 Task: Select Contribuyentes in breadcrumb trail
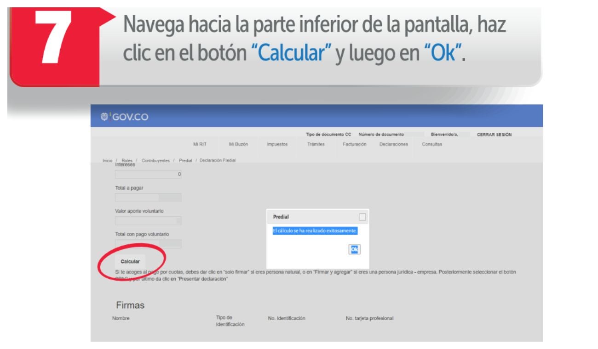(x=155, y=160)
